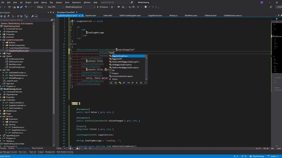The image size is (282, 158).
Task: Open the Team Explorer panel tab
Action: (x=37, y=148)
